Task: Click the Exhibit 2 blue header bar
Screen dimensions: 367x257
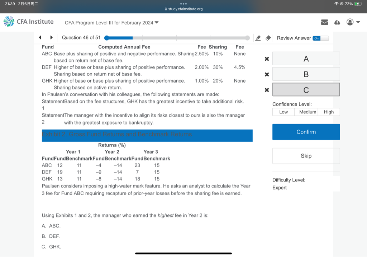Action: click(147, 136)
